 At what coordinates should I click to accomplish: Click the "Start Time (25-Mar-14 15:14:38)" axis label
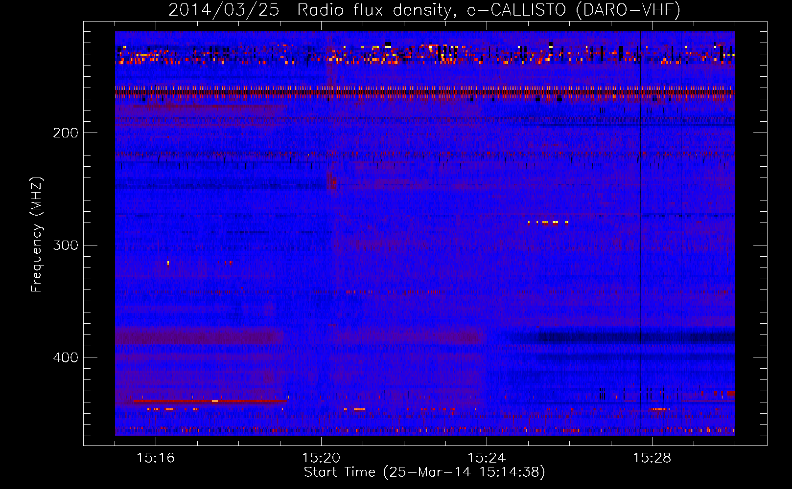click(424, 472)
